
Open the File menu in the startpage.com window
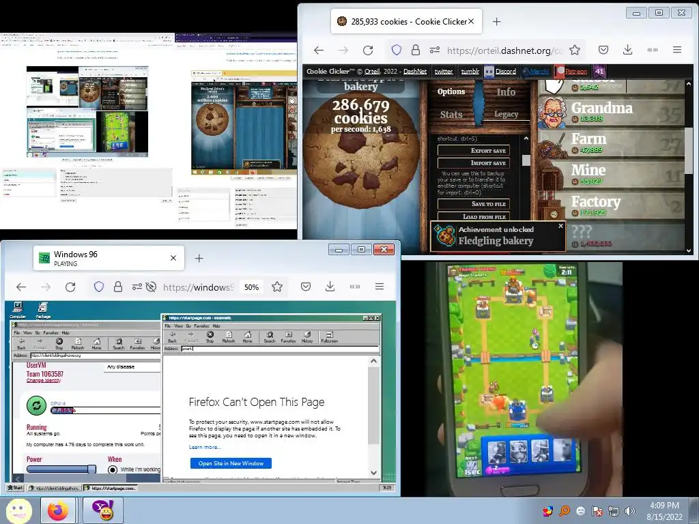(168, 325)
